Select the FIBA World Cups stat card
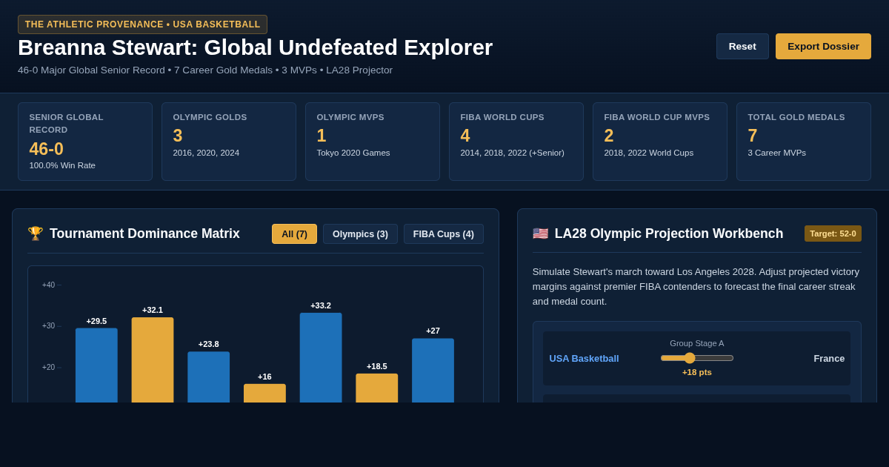889x467 pixels. click(x=516, y=142)
